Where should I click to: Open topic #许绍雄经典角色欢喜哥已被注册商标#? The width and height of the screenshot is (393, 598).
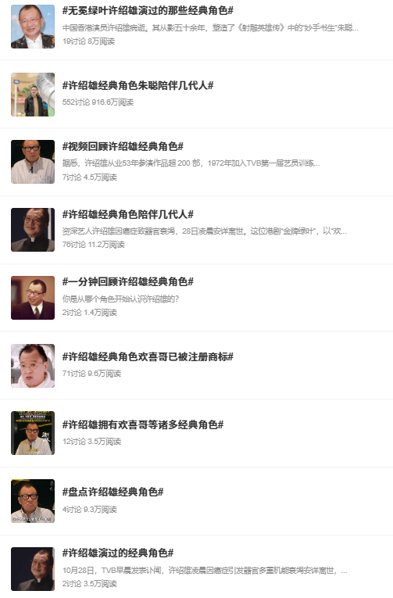pos(148,356)
